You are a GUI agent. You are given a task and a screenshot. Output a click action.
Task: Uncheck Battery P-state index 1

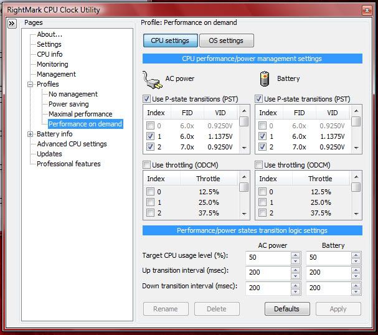[263, 136]
